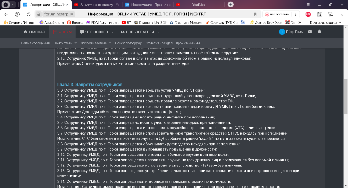The image size is (348, 188).
Task: Show more bookmarks with the chevron
Action: coord(300,23)
